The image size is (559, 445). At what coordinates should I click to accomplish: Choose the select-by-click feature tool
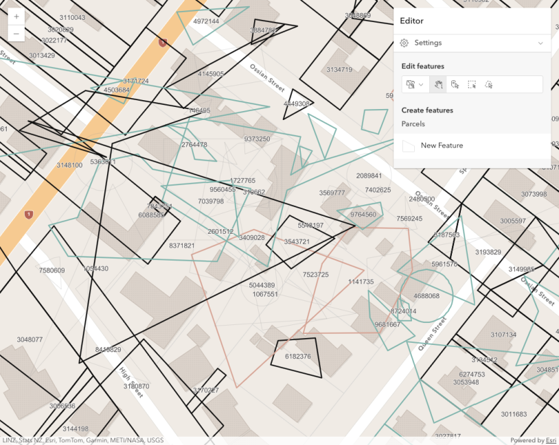click(x=455, y=84)
